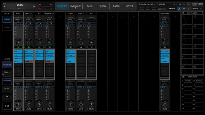Expand the empty rack slot after RhyElectric
Image resolution: width=205 pixels, height=115 pixels.
pos(60,16)
